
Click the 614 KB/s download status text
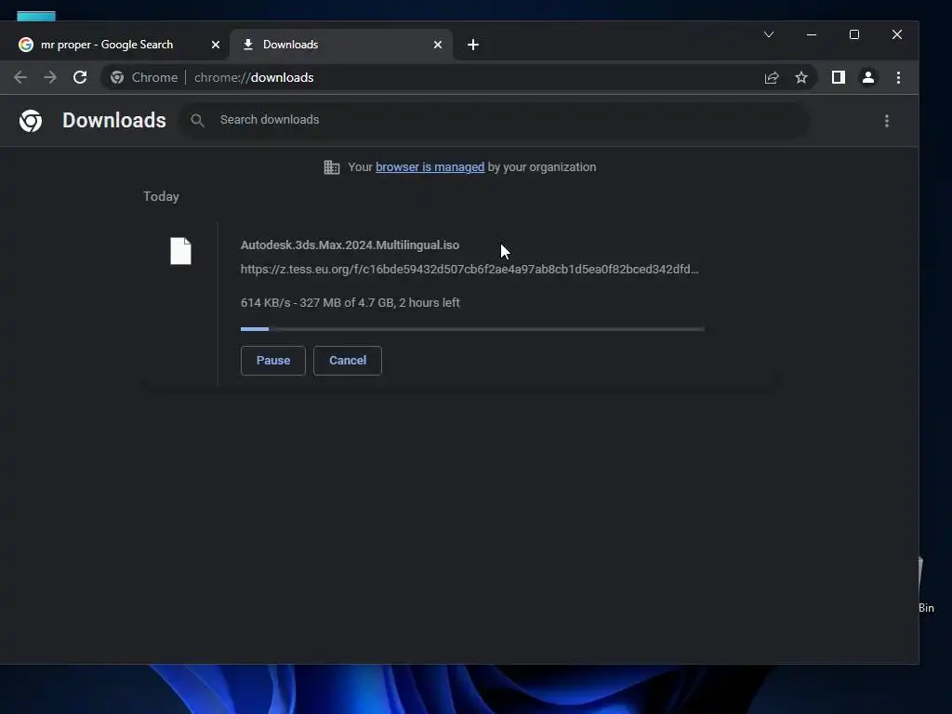350,302
